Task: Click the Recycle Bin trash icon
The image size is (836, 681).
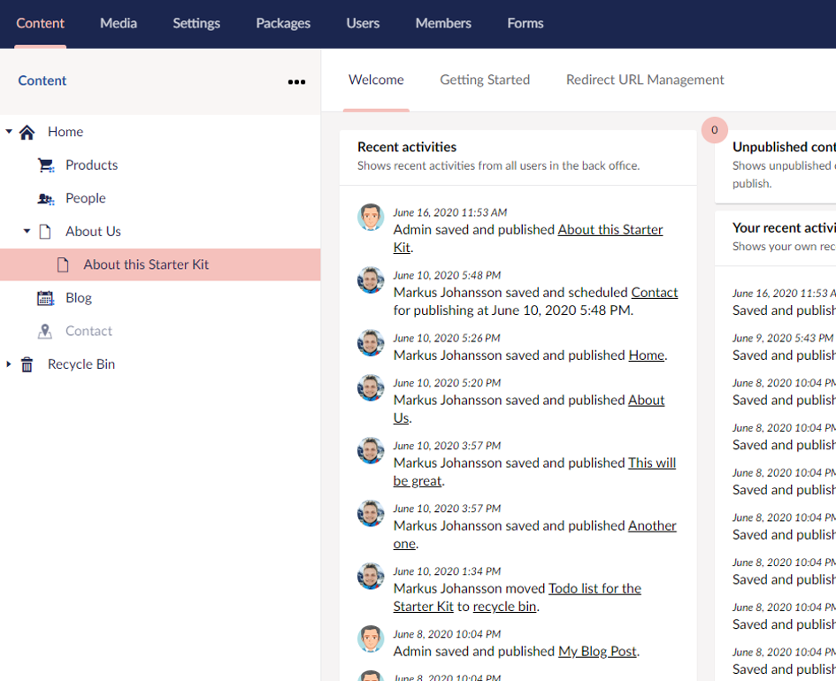Action: (x=27, y=363)
